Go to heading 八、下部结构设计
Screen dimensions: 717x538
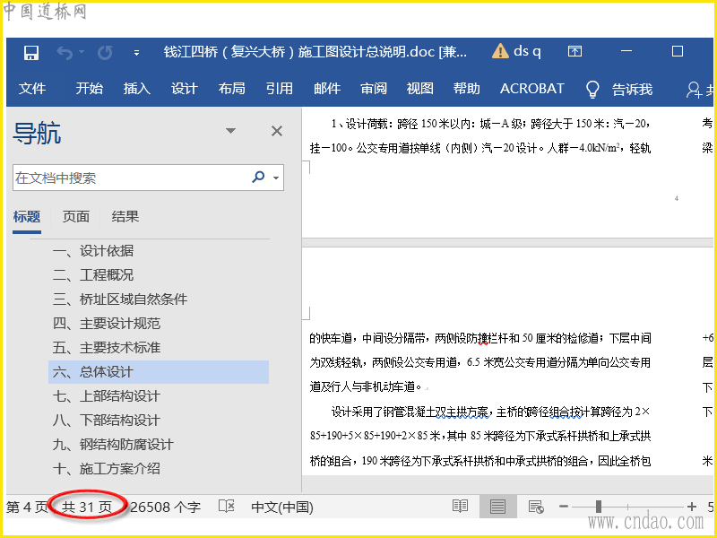coord(159,420)
